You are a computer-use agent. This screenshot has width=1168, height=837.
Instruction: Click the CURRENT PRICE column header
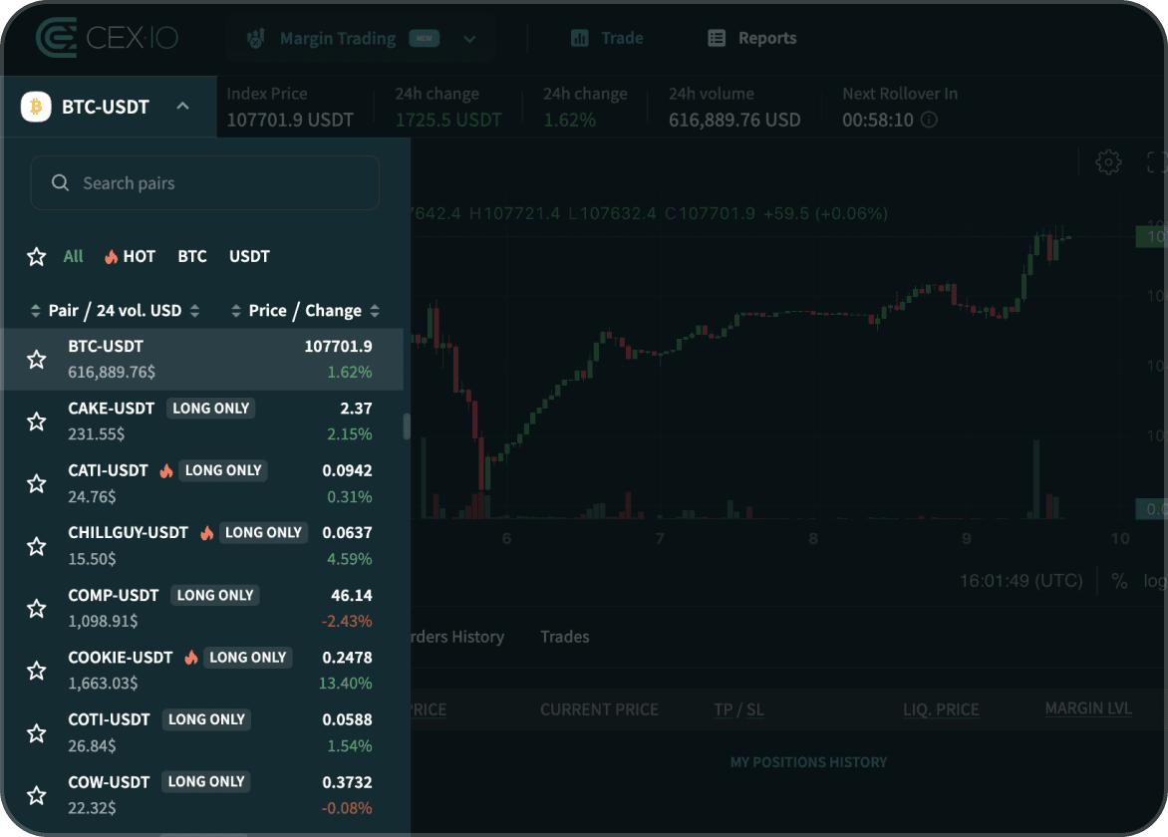click(600, 709)
